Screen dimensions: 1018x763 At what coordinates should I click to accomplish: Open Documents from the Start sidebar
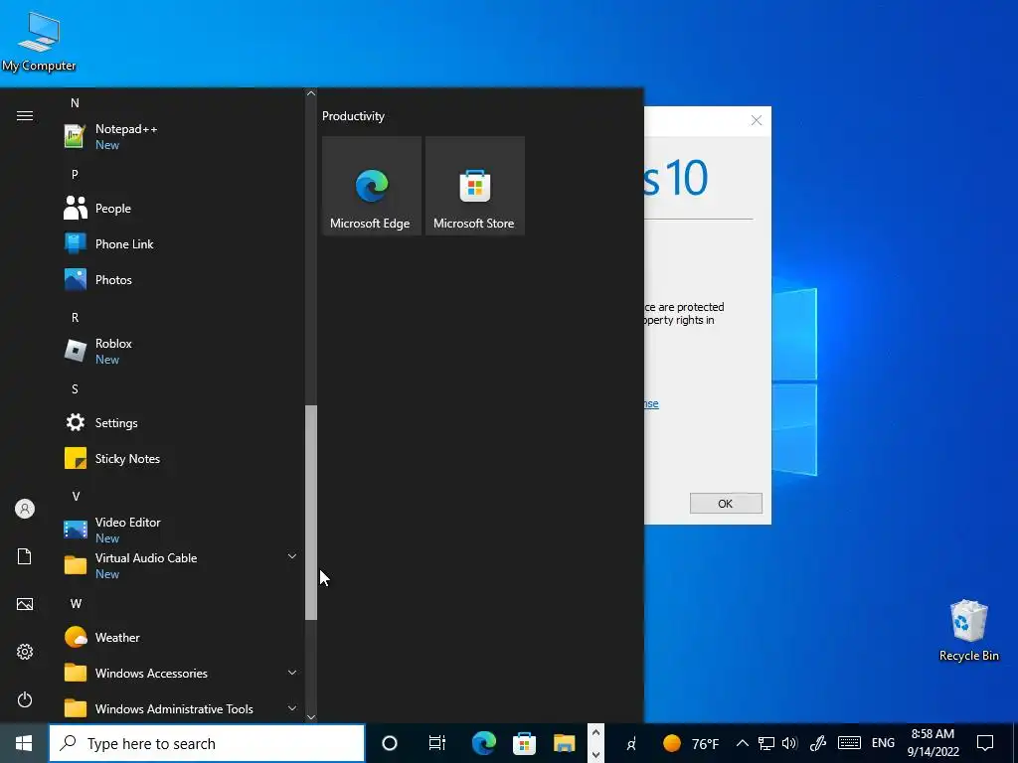click(x=25, y=556)
